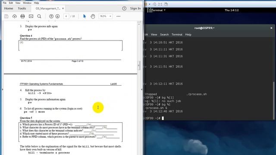
Task: Click 'Stopped ./process.sh' terminal line
Action: tap(176, 94)
